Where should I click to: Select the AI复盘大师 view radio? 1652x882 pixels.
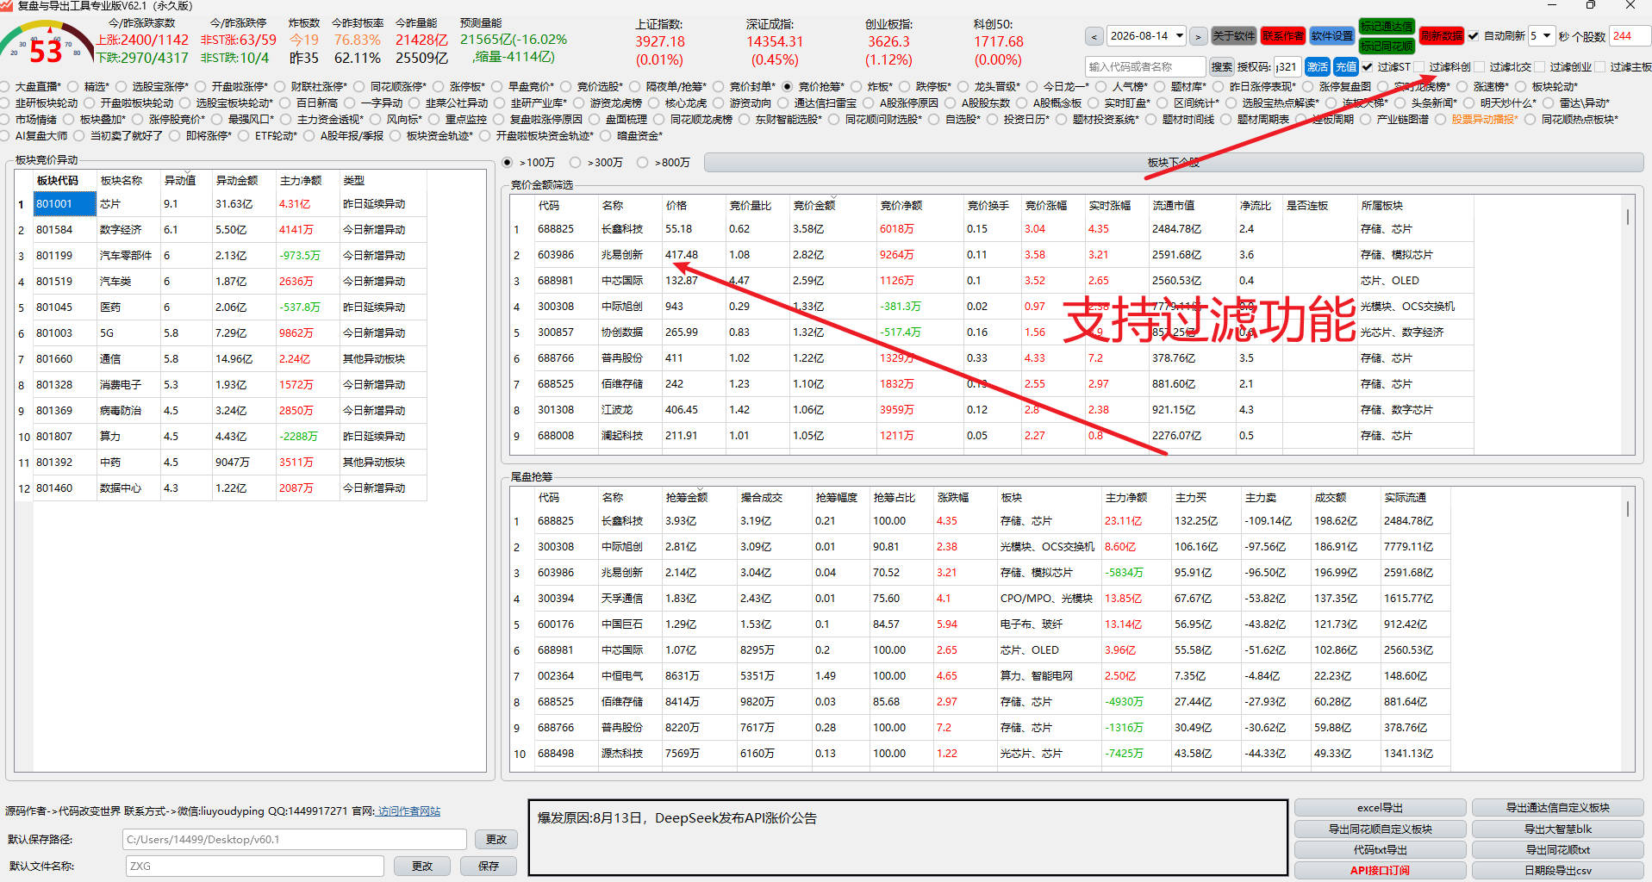[5, 135]
